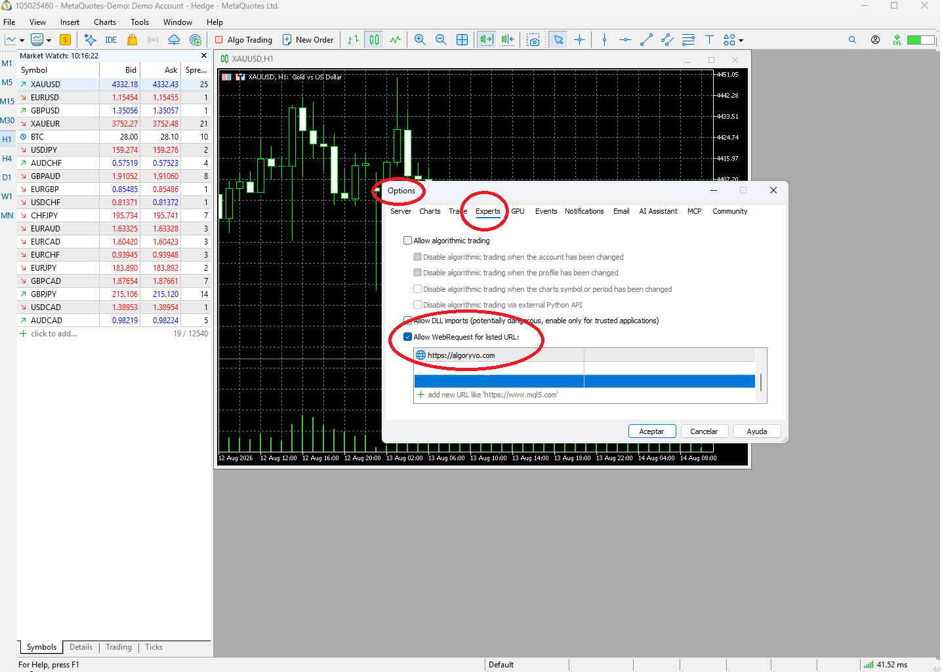Click the Cancelar button
The height and width of the screenshot is (672, 942).
[704, 431]
